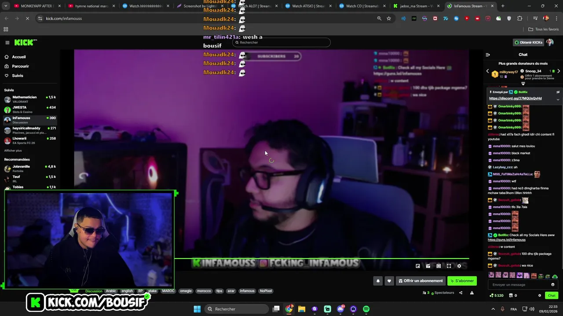This screenshot has height=316, width=563.
Task: Switch to the hymne national maroc tab
Action: point(91,6)
